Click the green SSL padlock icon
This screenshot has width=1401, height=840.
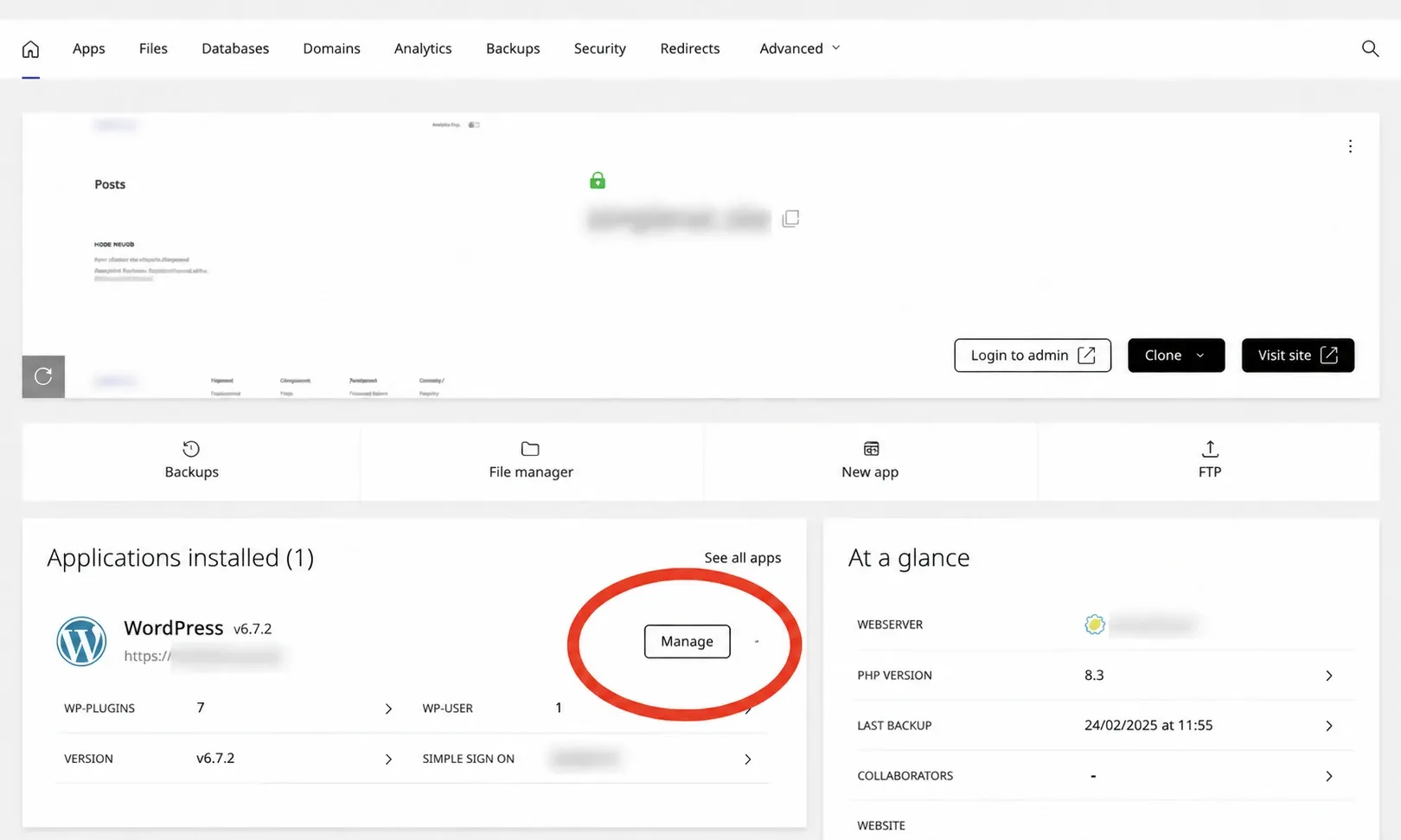[x=598, y=180]
